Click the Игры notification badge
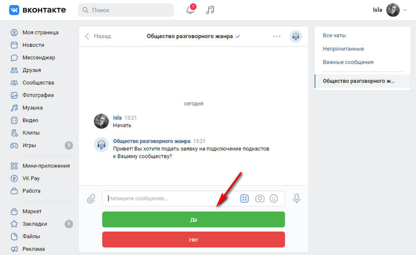 click(69, 145)
